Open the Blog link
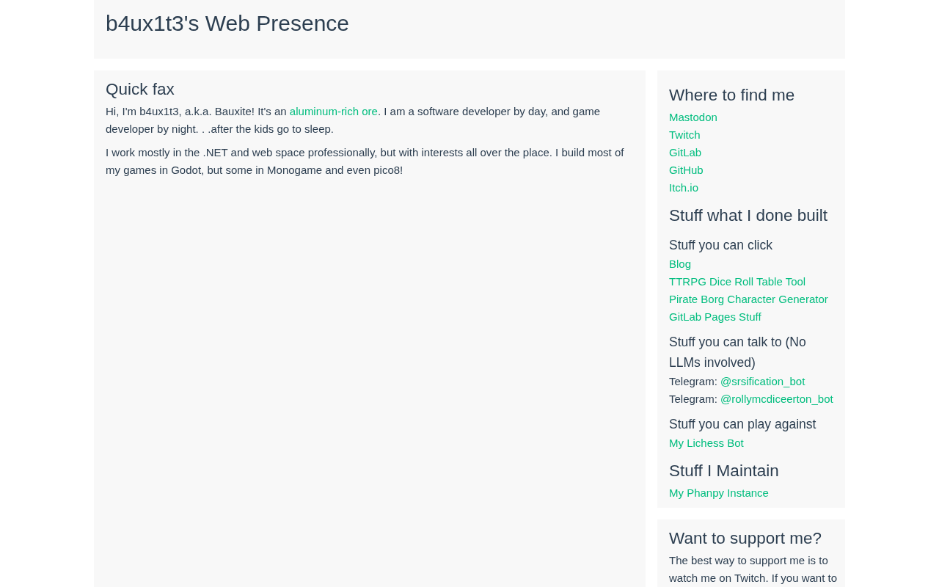This screenshot has height=587, width=939. (x=680, y=264)
